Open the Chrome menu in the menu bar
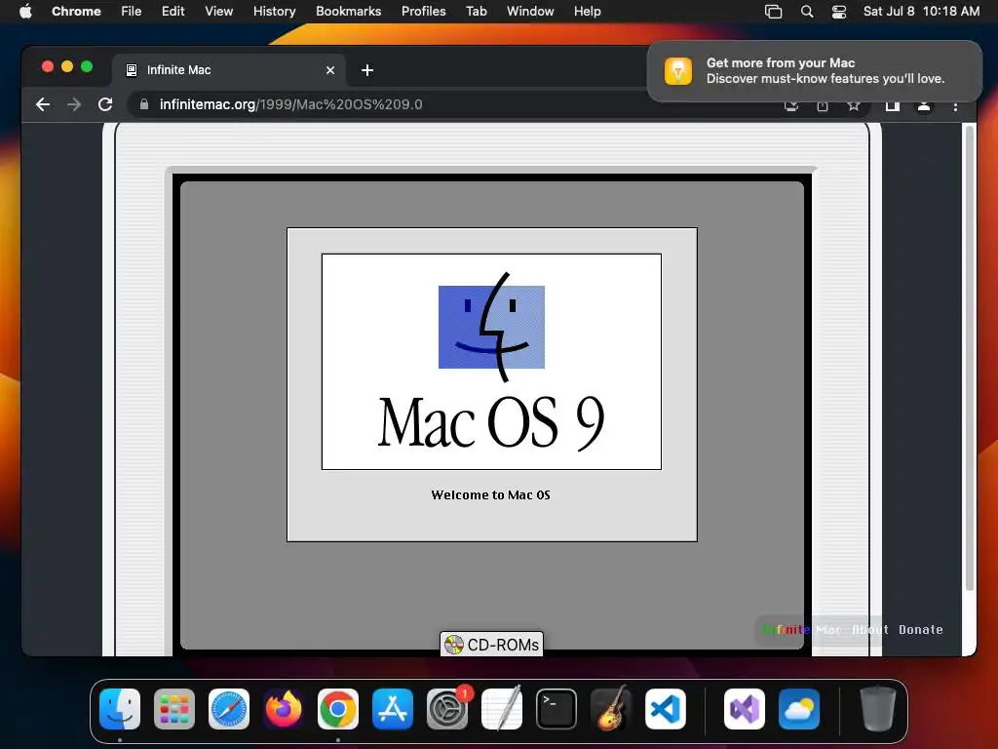Image resolution: width=998 pixels, height=749 pixels. pos(76,11)
